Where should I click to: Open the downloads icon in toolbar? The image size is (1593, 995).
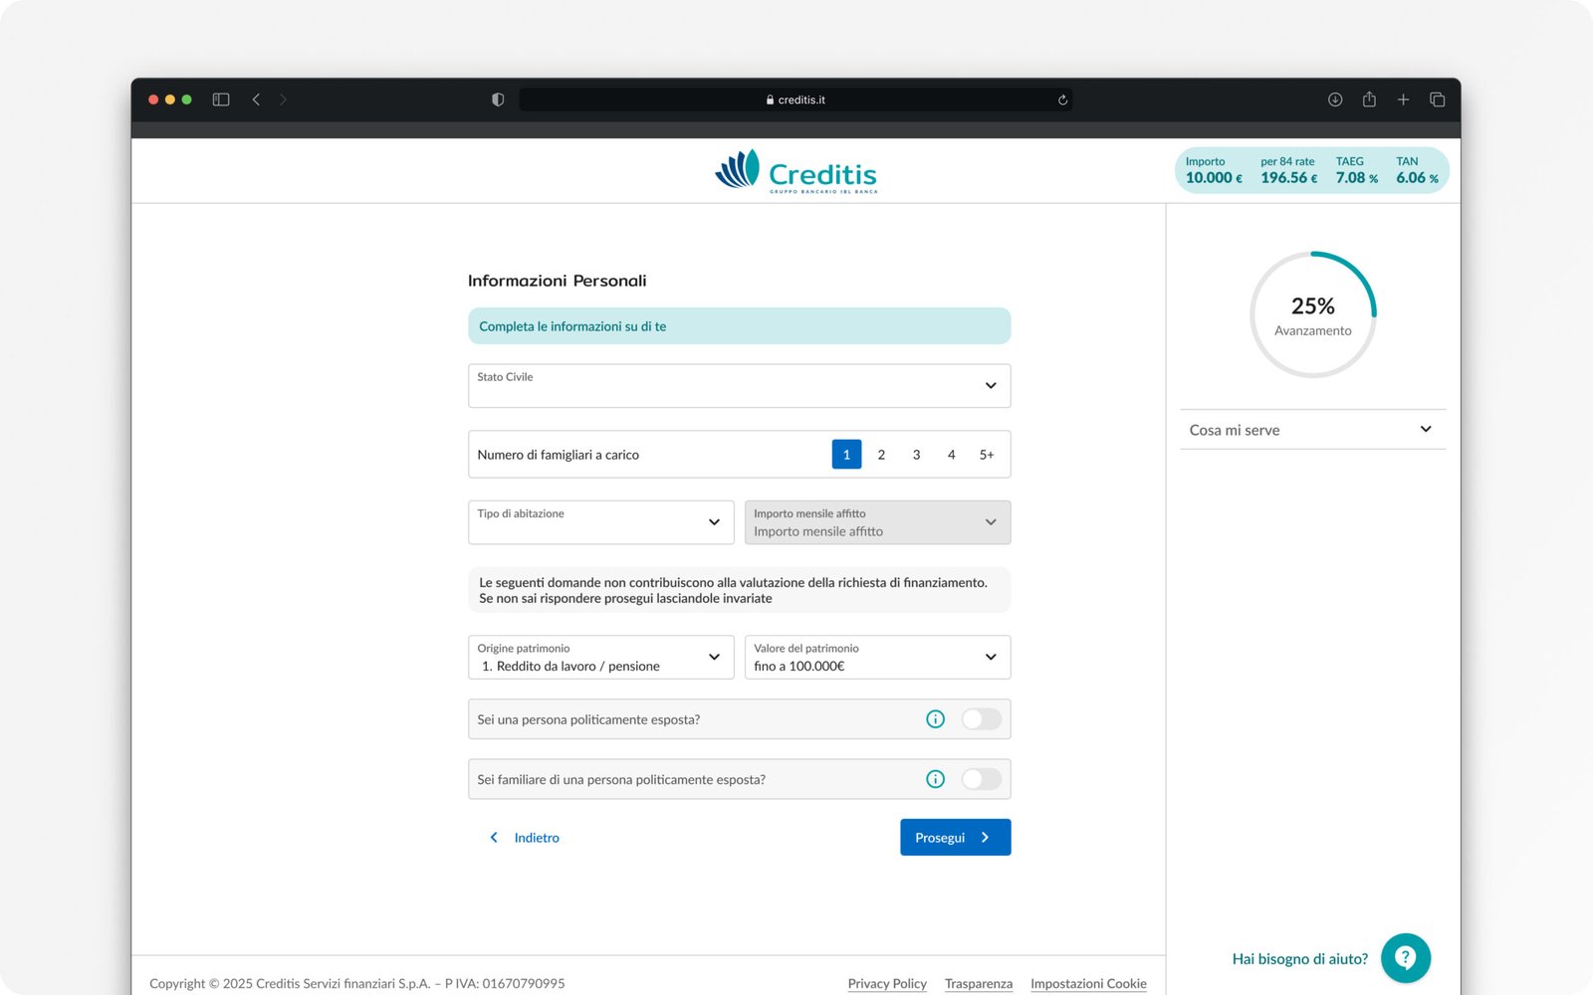pos(1335,99)
